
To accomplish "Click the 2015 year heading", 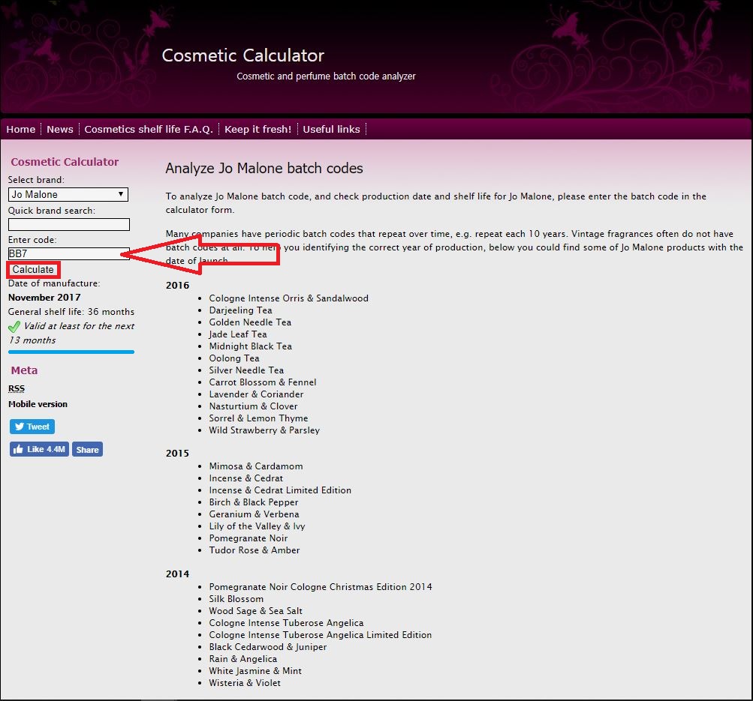I will tap(178, 454).
